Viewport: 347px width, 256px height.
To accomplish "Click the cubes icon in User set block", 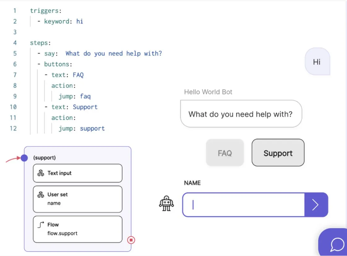I will 41,195.
